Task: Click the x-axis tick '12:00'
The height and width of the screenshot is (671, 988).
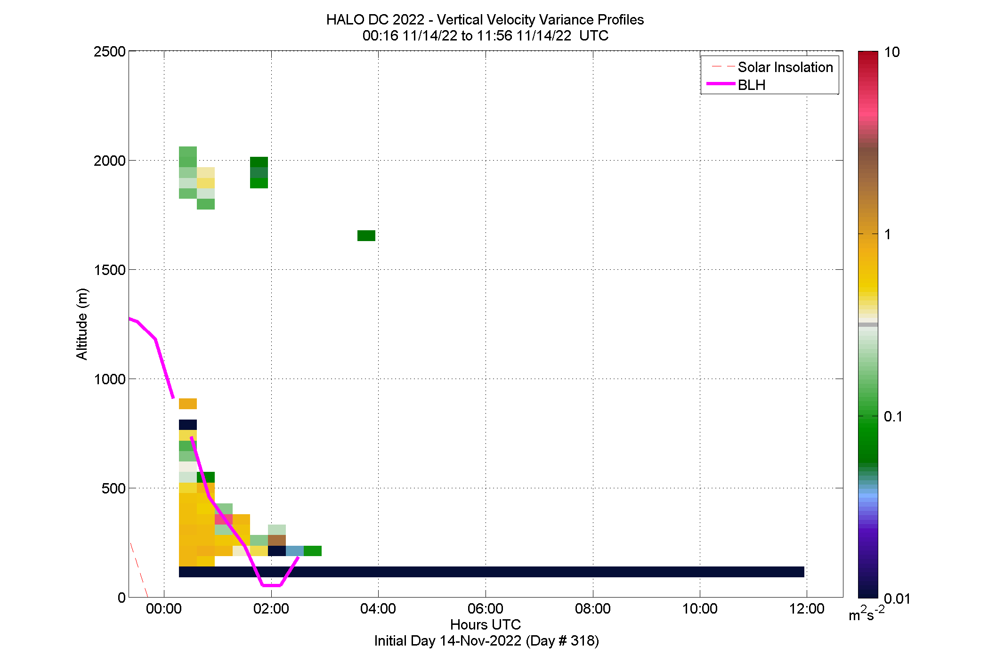Action: click(x=807, y=608)
